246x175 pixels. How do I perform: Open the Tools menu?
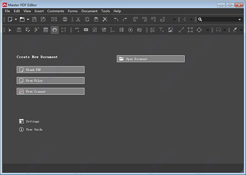(x=105, y=11)
